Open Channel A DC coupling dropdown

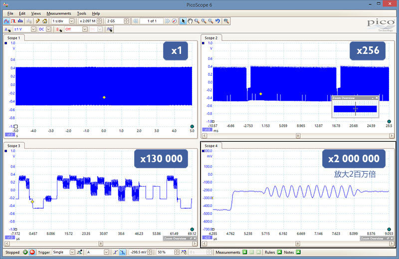(x=48, y=29)
